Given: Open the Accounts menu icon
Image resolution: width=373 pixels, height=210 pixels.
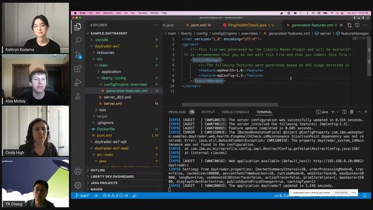Looking at the screenshot, I should pos(78,171).
